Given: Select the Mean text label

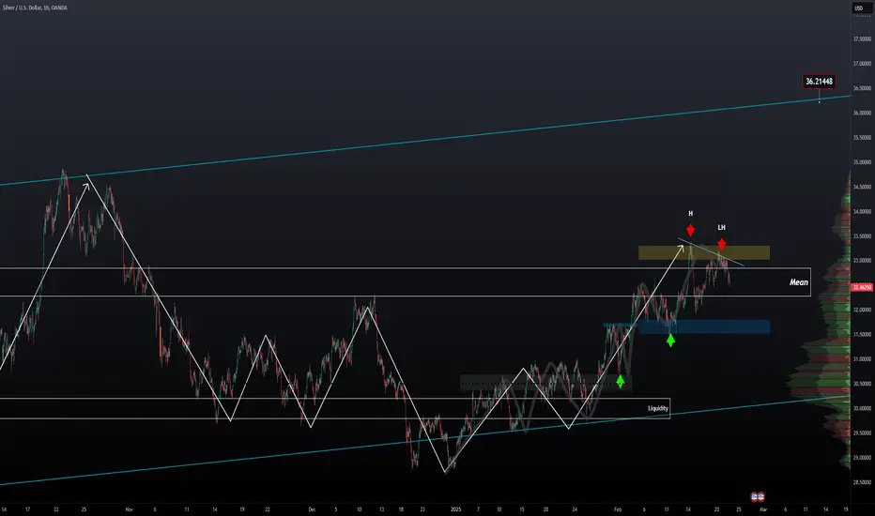Looking at the screenshot, I should 799,282.
